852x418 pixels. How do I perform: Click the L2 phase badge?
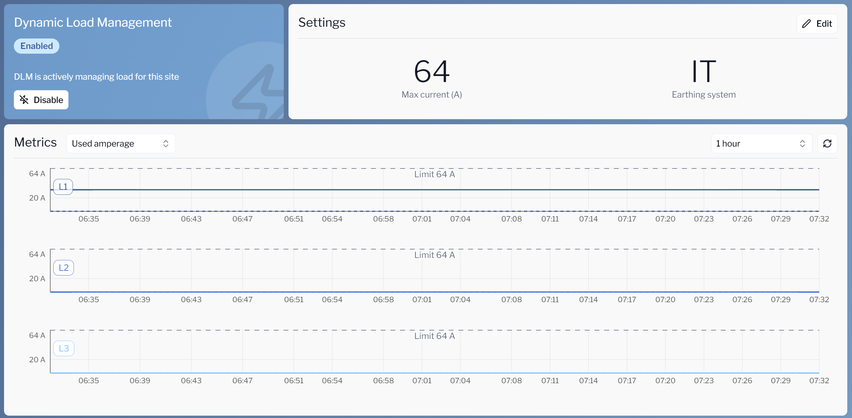click(x=63, y=268)
